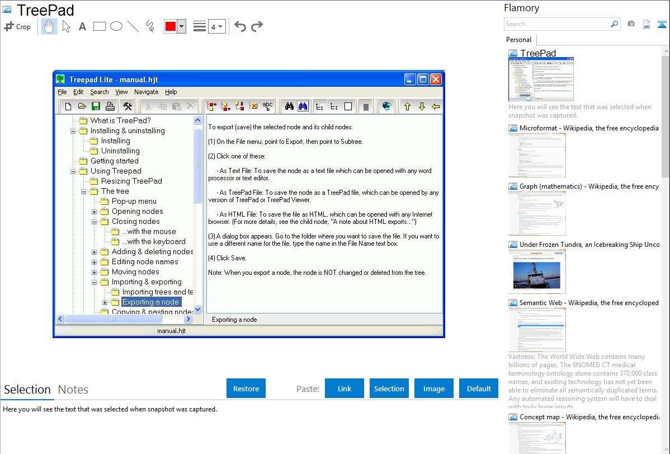Open the Search menu in Treepad
670x454 pixels.
coord(99,92)
